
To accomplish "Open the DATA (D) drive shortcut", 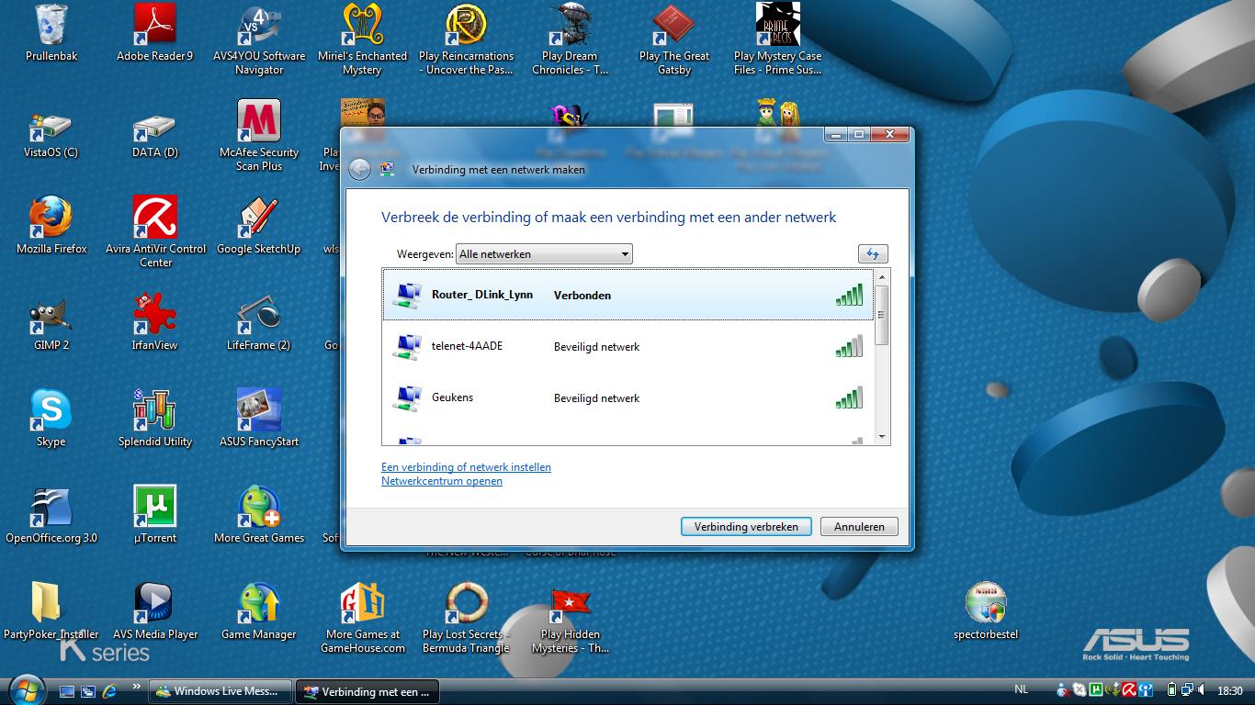I will click(154, 134).
